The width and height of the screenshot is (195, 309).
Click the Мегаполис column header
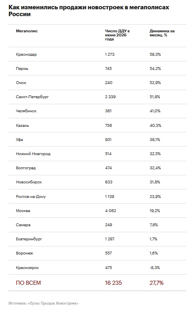(x=27, y=31)
